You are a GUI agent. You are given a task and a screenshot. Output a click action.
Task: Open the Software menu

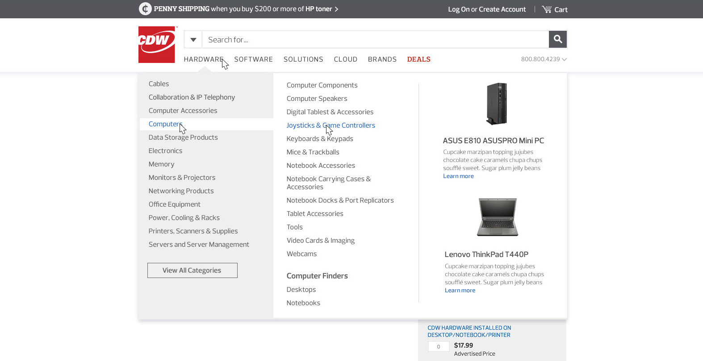click(x=253, y=59)
